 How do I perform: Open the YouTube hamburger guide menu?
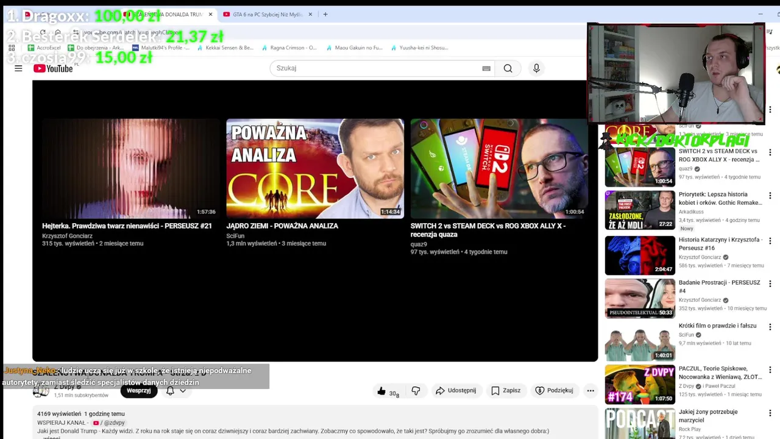pyautogui.click(x=18, y=68)
